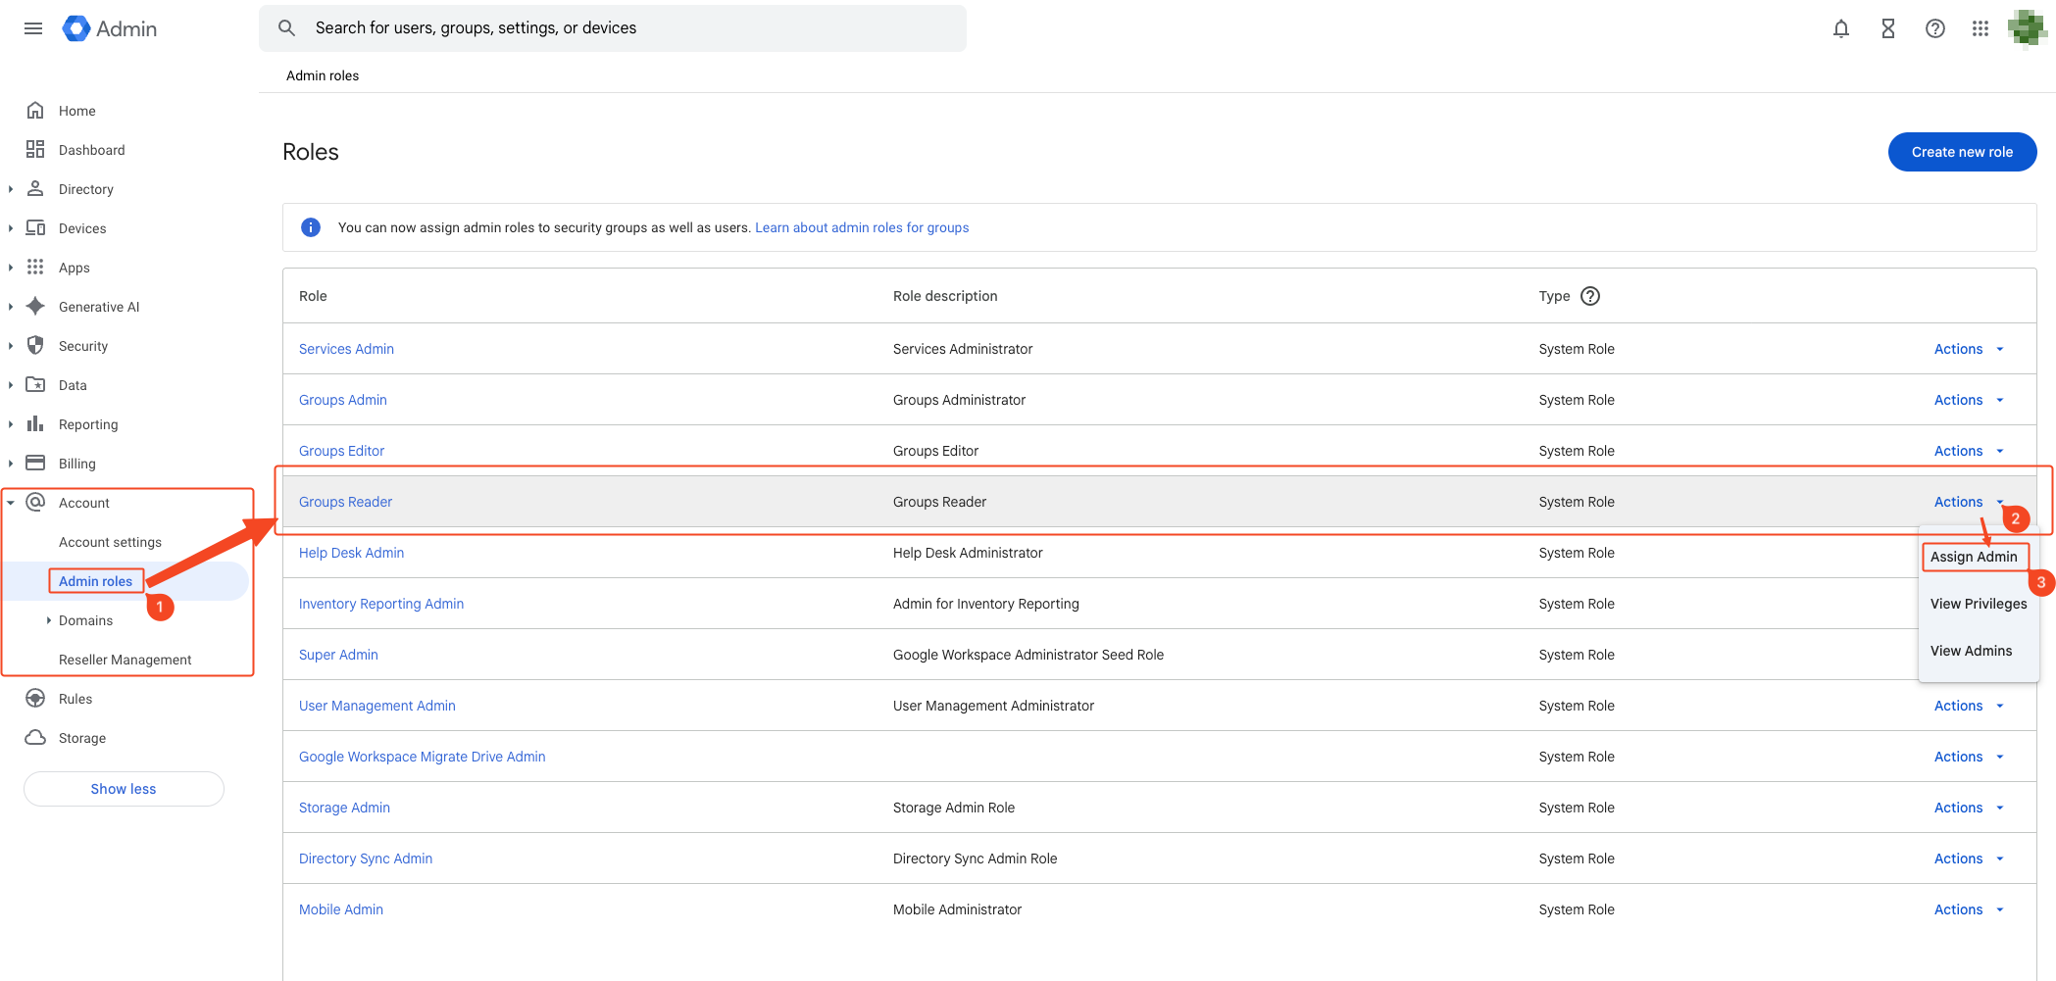Open the main hamburger menu
2056x981 pixels.
(33, 28)
